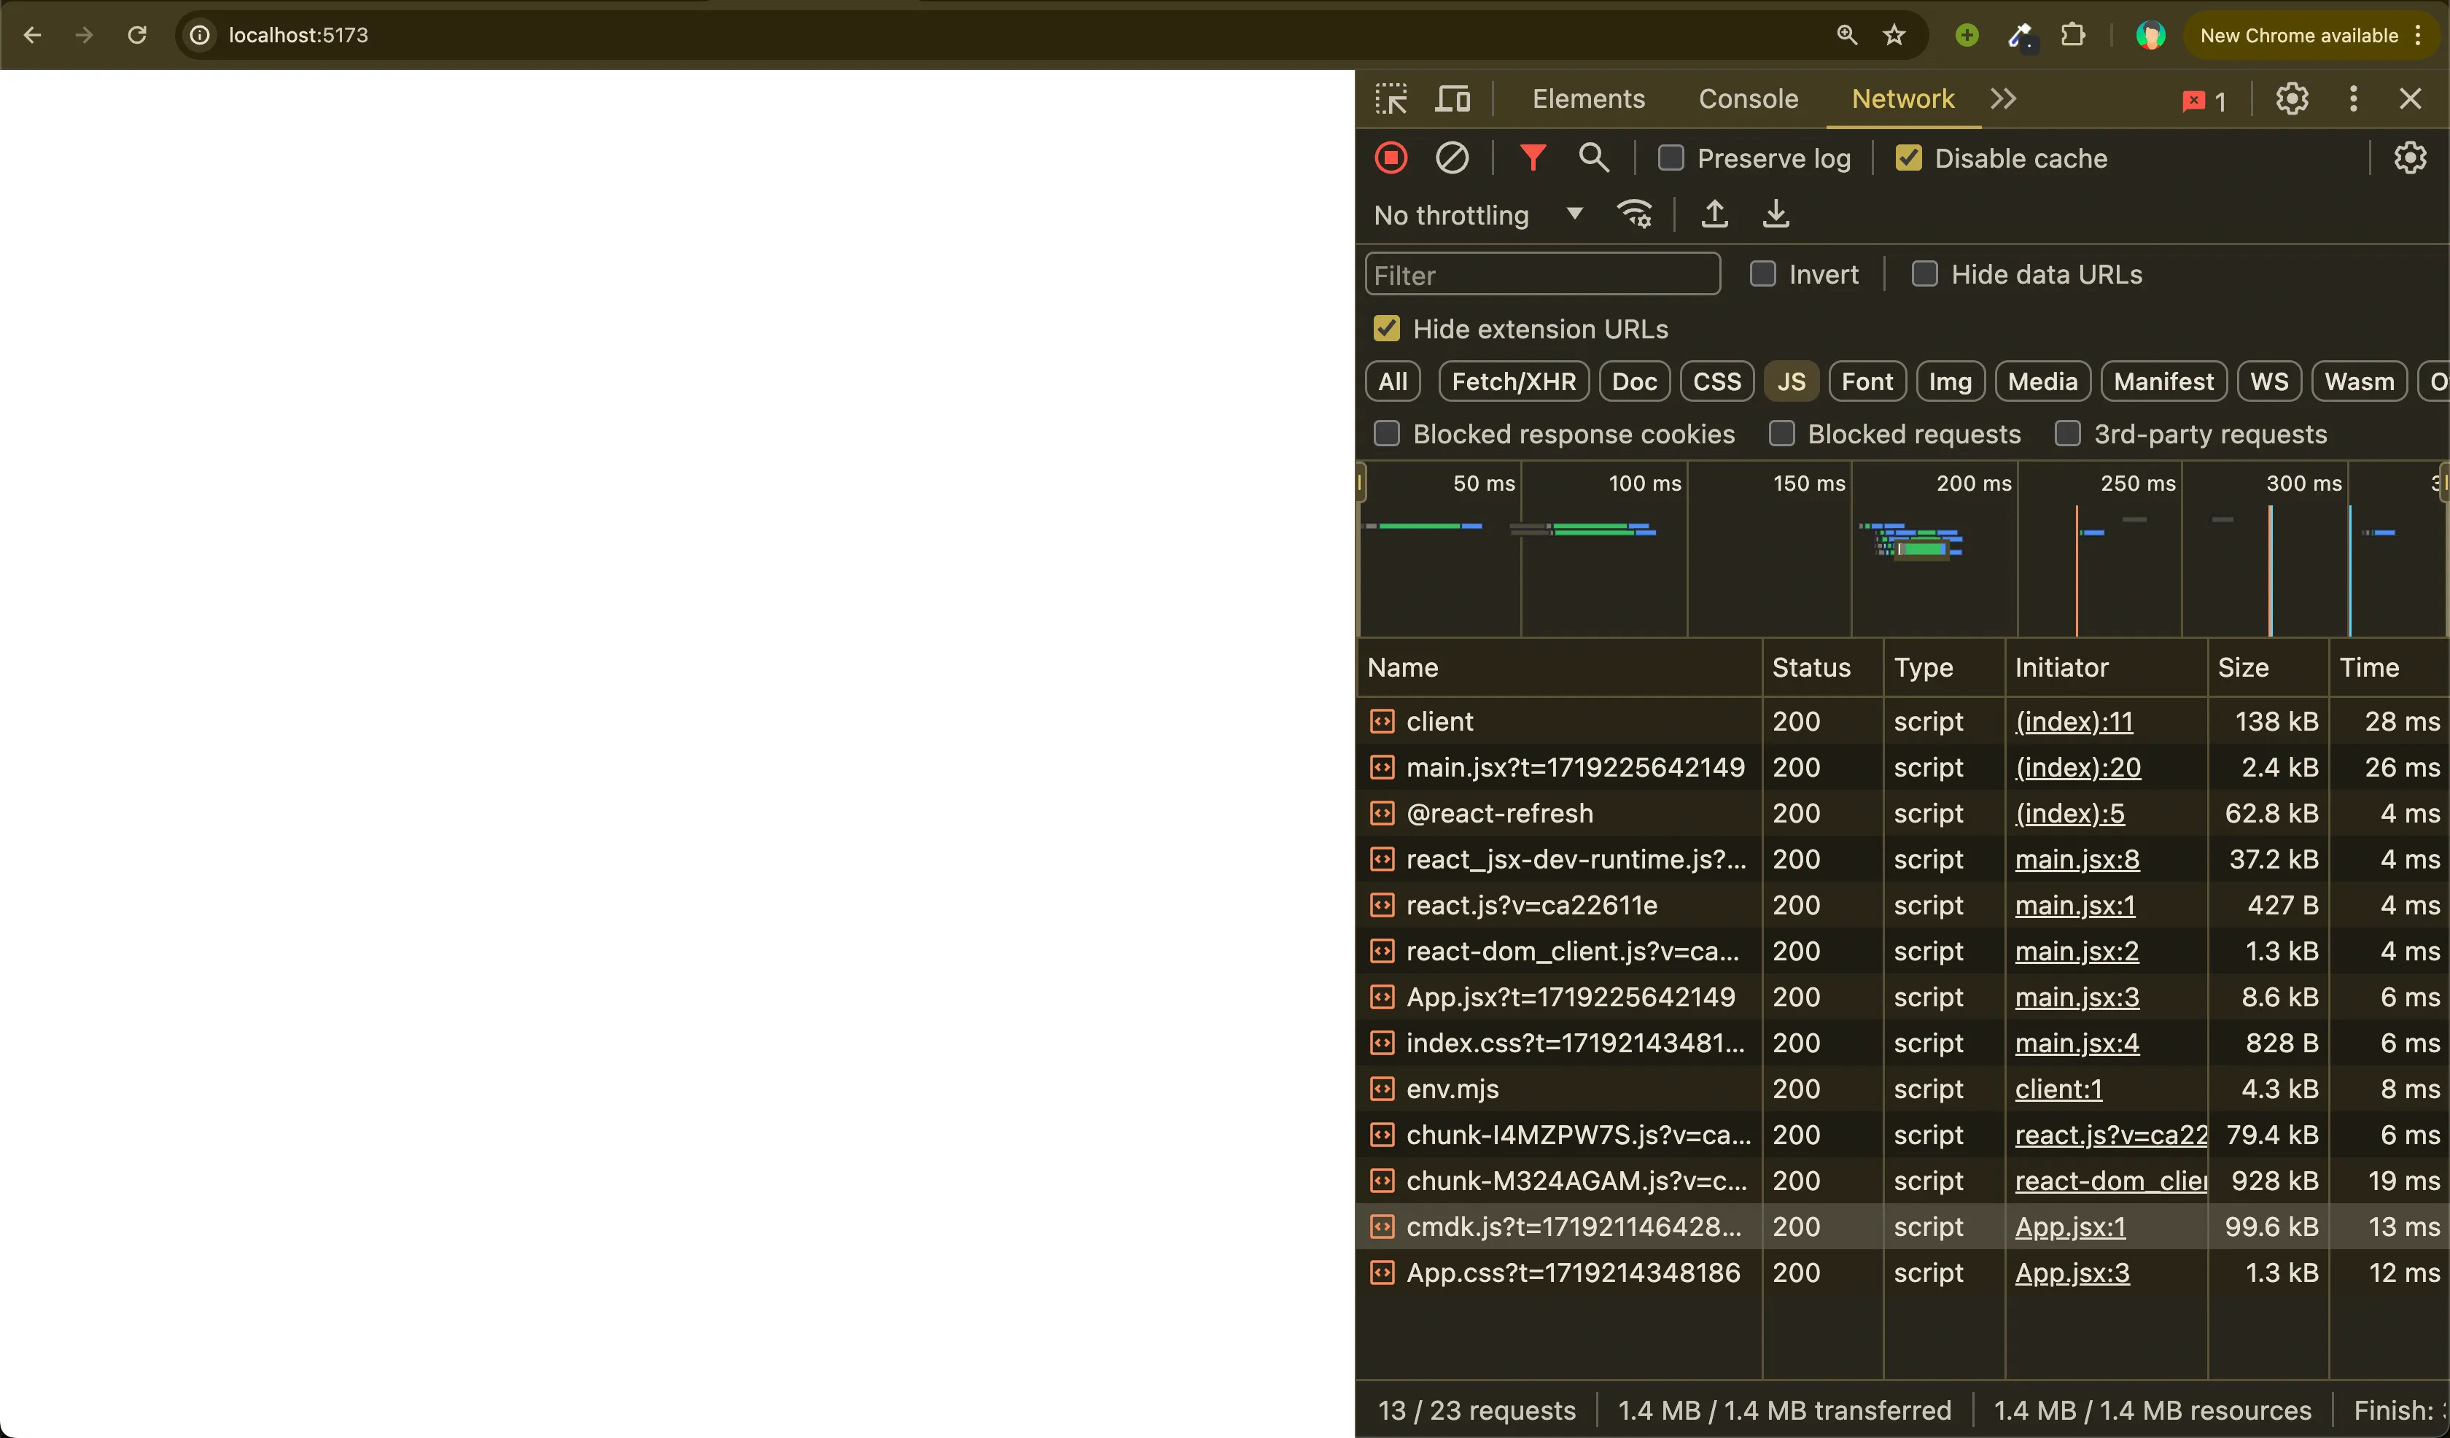Viewport: 2450px width, 1438px height.
Task: Expand the DevTools more tabs chevron
Action: pyautogui.click(x=2005, y=98)
